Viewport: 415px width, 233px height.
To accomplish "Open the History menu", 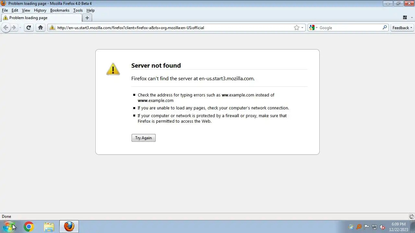I will point(40,10).
